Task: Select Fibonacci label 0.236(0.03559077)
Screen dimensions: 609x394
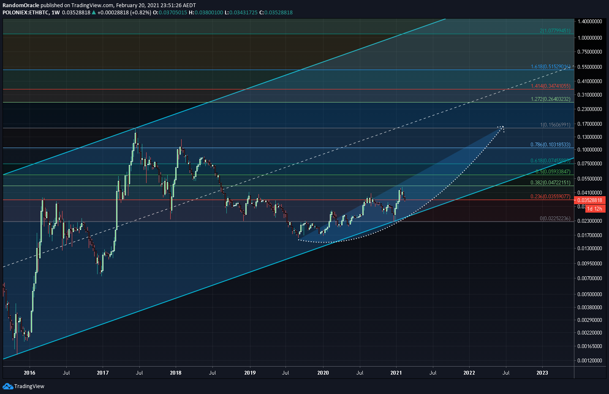Action: coord(551,197)
